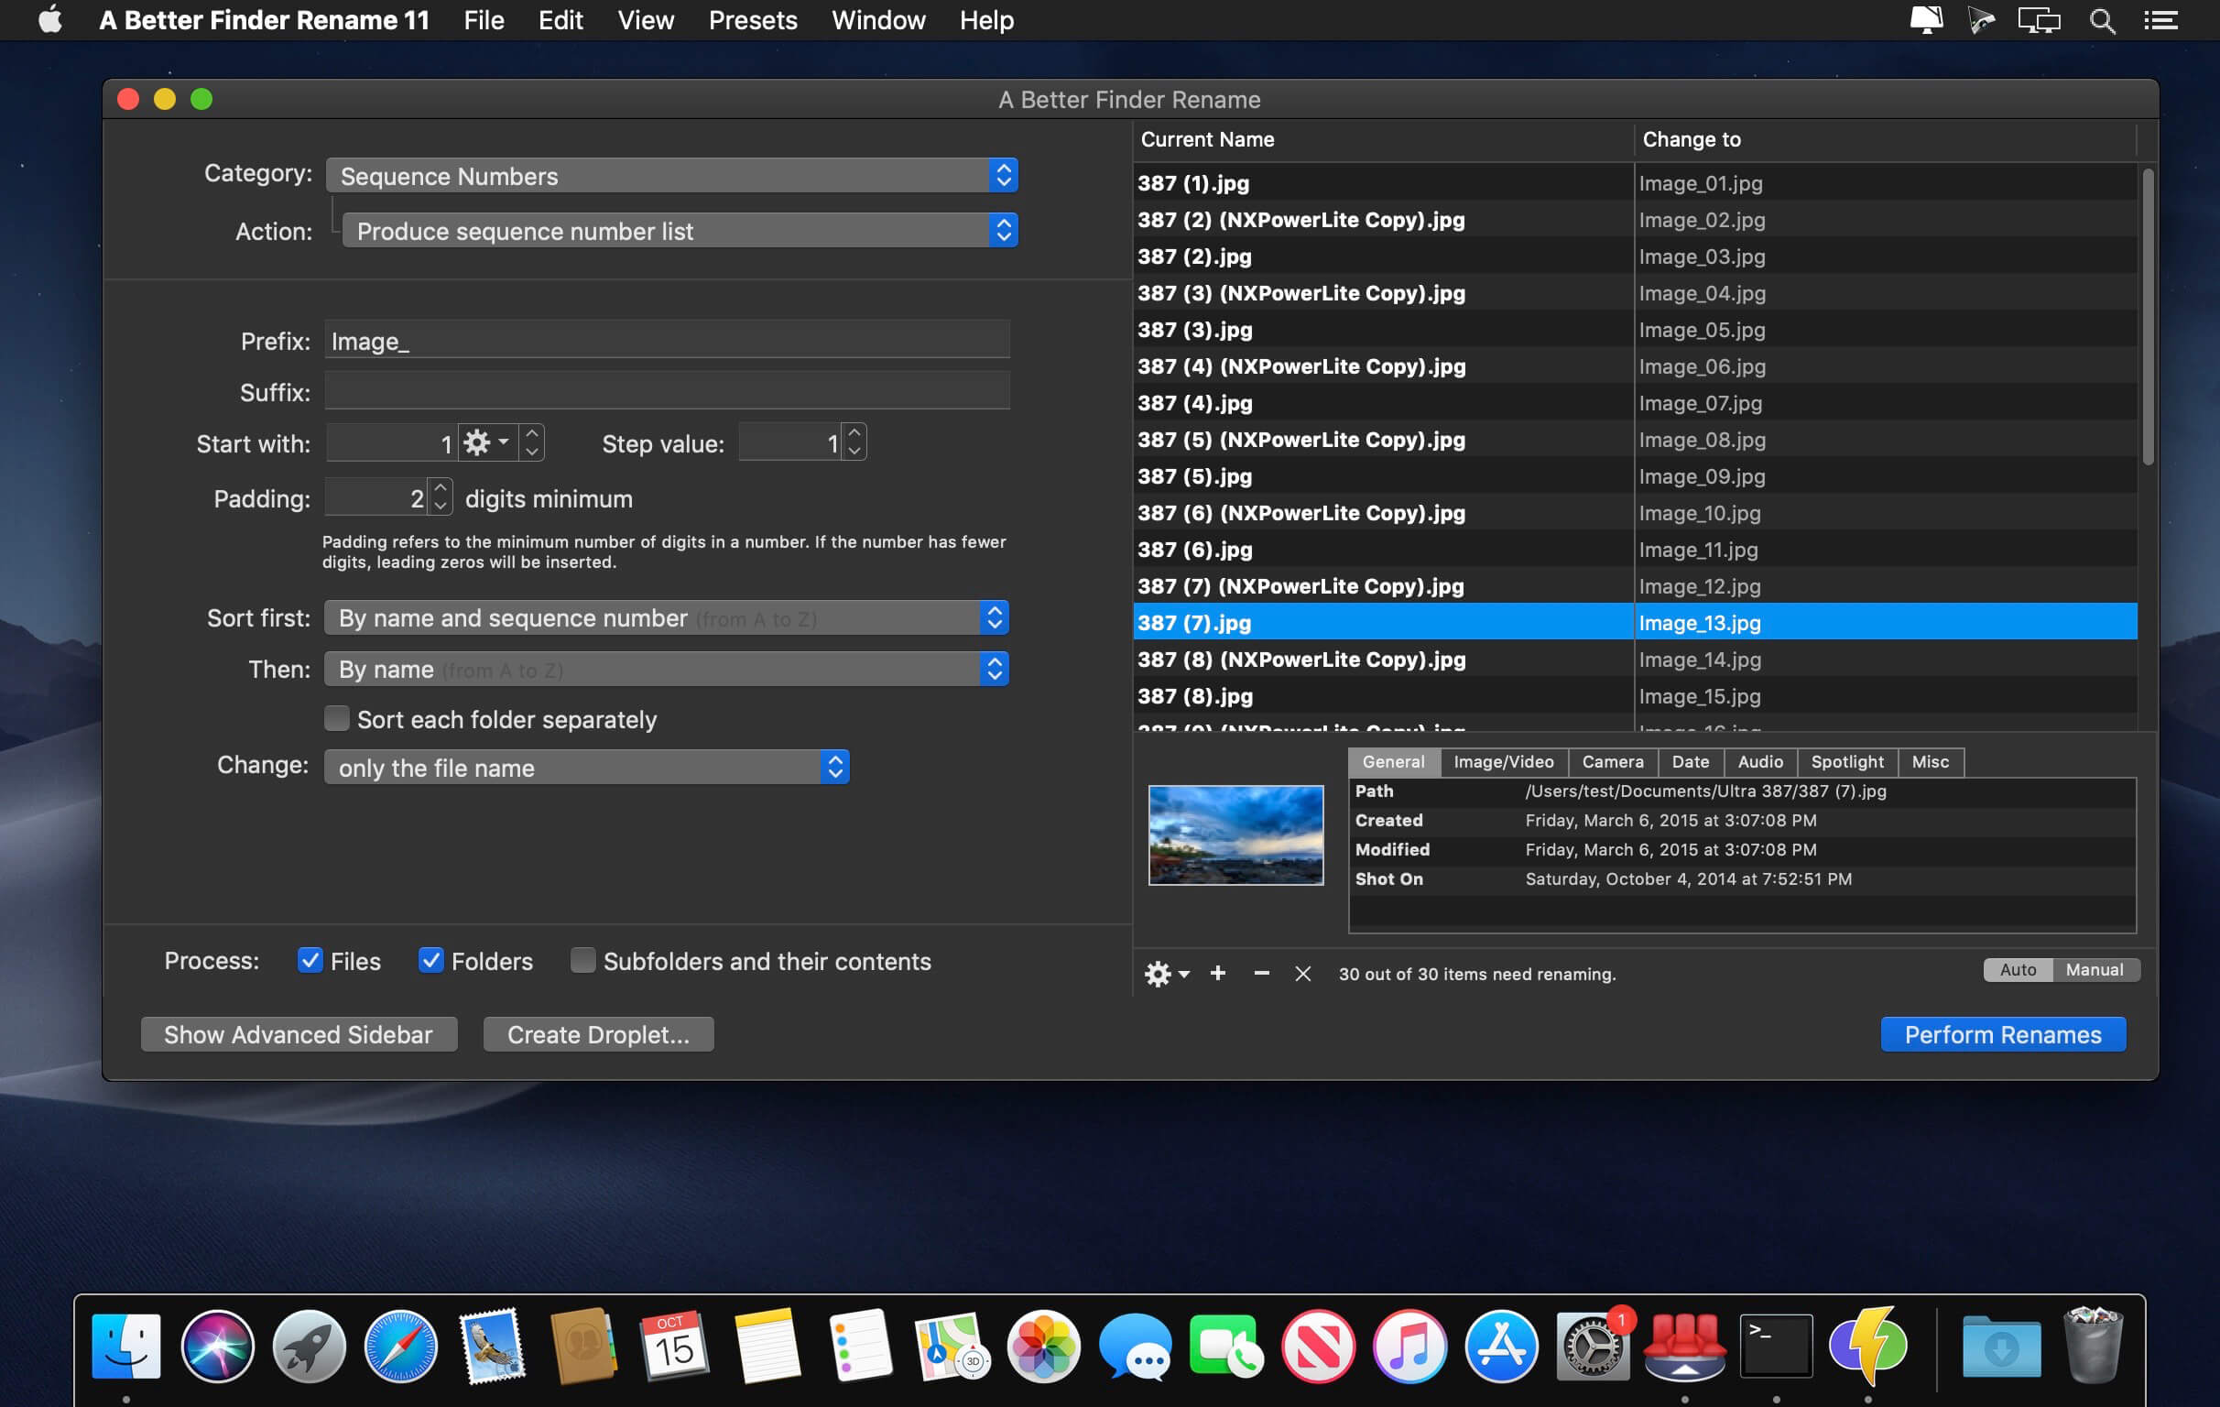
Task: Check Subfolders and their contents
Action: tap(582, 961)
